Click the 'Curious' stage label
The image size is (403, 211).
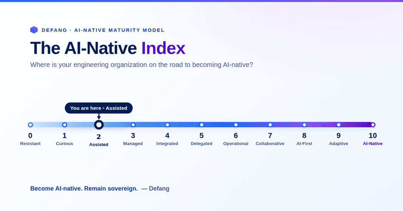coord(65,144)
